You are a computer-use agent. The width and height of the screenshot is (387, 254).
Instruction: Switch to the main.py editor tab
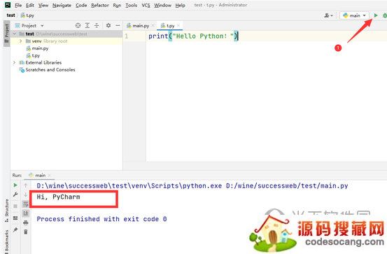(141, 26)
